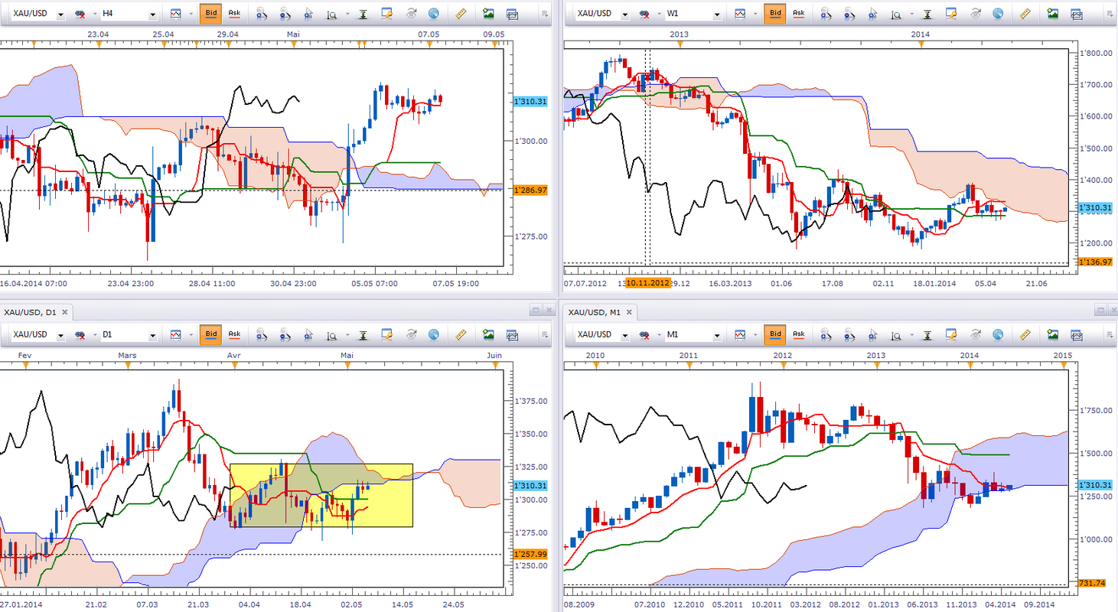Select the cursor zoom tool in the W1 chart
The image size is (1118, 612).
coord(872,14)
